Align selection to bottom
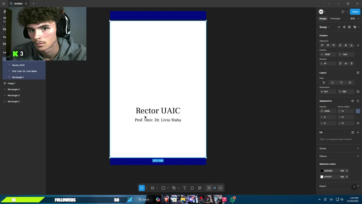This screenshot has height=204, width=362. [352, 45]
